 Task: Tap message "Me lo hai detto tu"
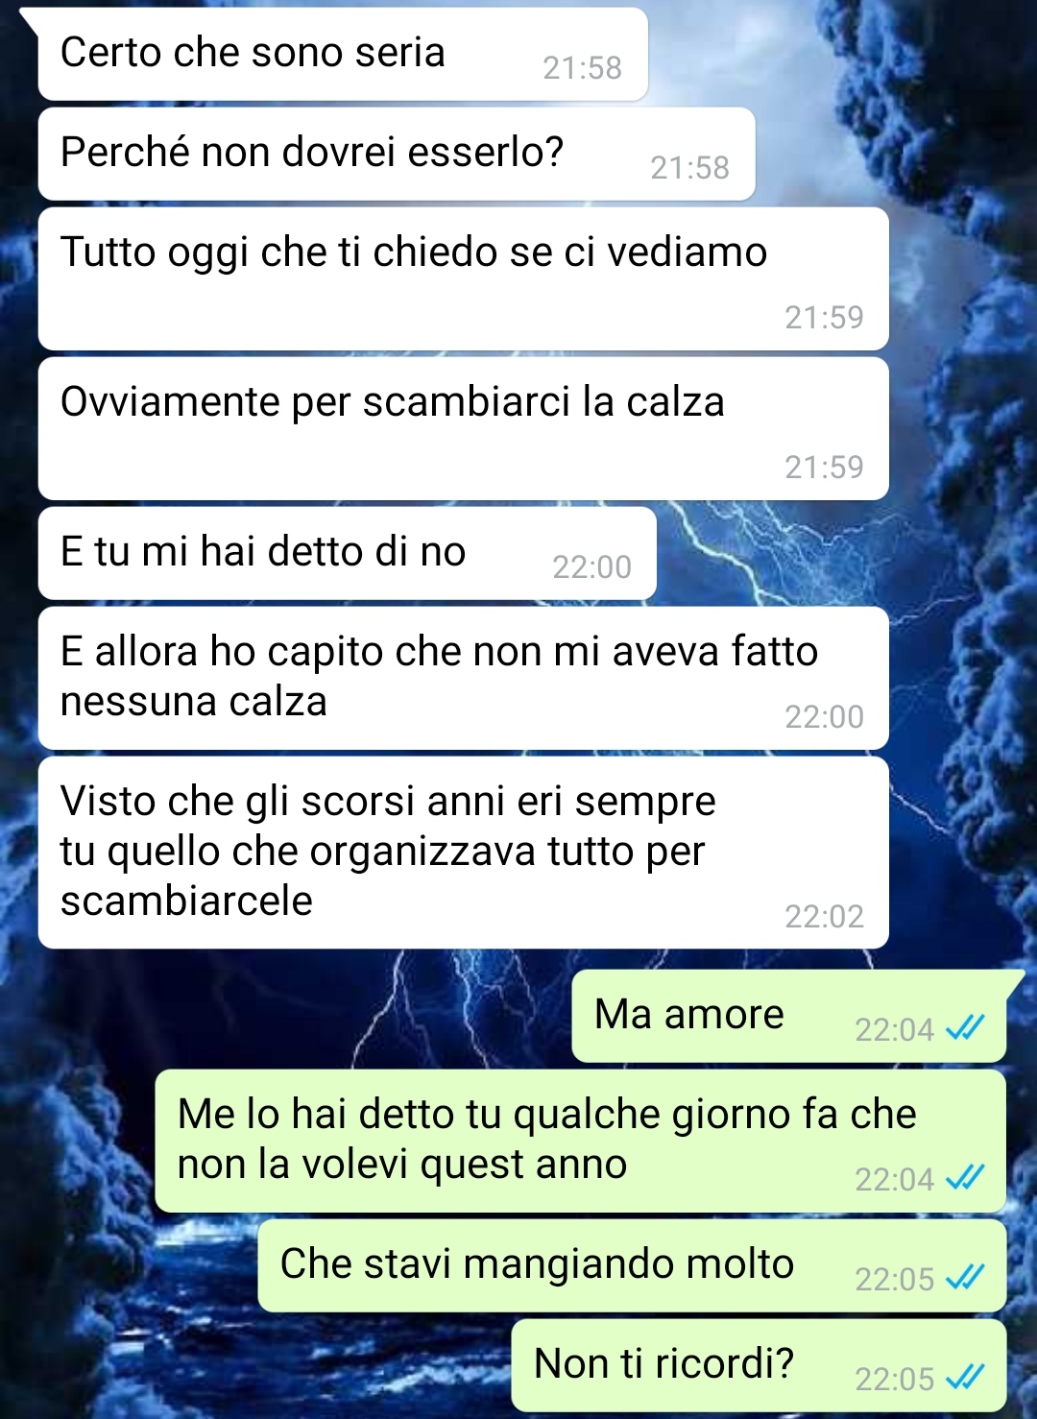point(580,1141)
